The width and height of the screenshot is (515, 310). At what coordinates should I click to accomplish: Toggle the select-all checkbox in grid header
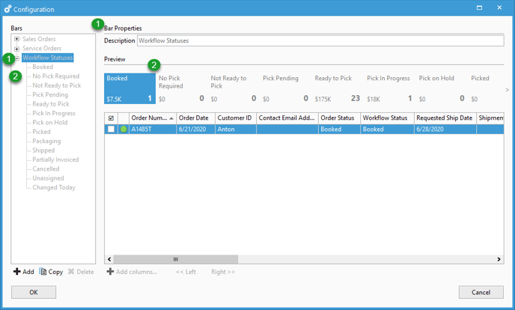pos(111,118)
